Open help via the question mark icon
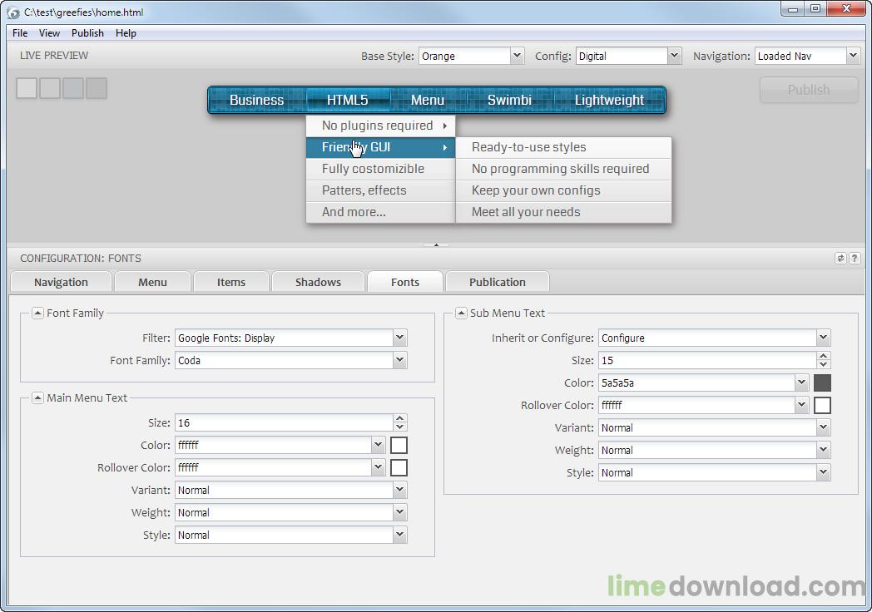 click(855, 258)
